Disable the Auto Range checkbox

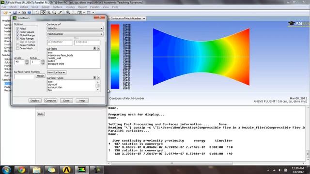coord(17,39)
